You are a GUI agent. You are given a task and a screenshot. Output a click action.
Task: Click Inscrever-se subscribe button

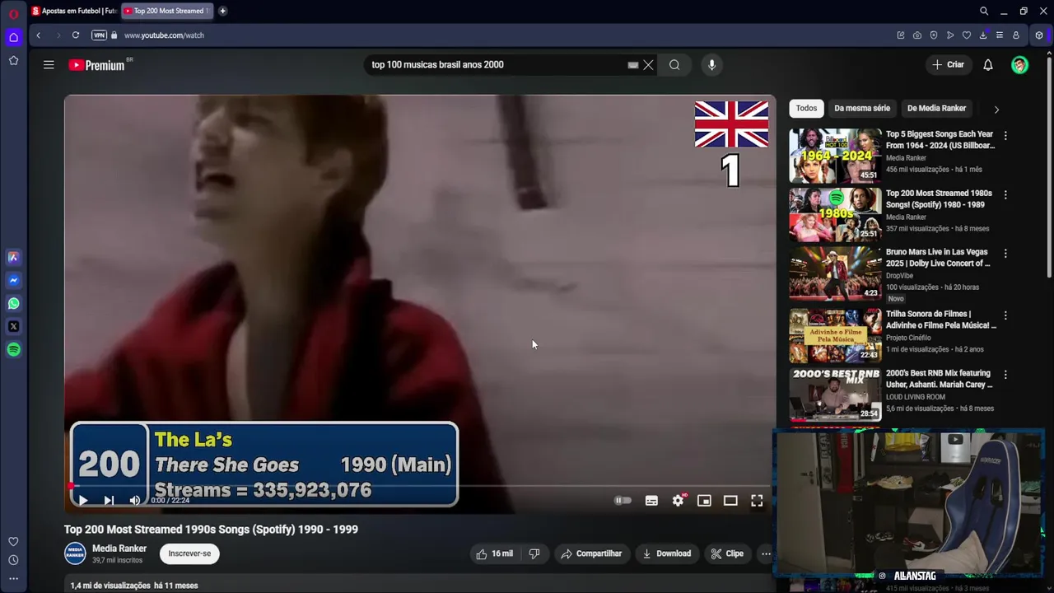[x=189, y=553]
